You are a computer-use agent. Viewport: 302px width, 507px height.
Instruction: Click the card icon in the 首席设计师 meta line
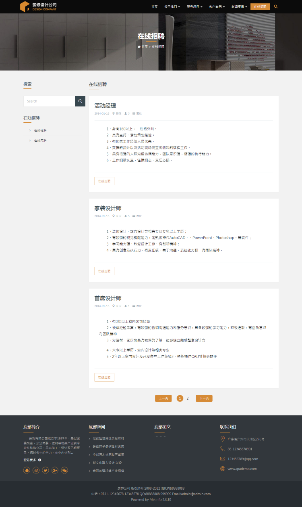pyautogui.click(x=134, y=306)
